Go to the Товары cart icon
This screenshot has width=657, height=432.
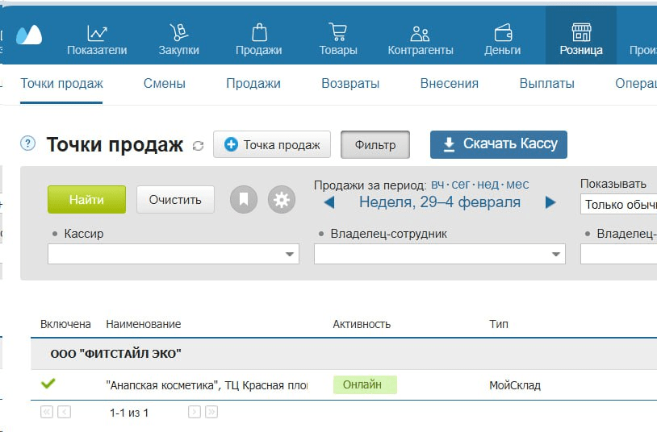pyautogui.click(x=337, y=33)
